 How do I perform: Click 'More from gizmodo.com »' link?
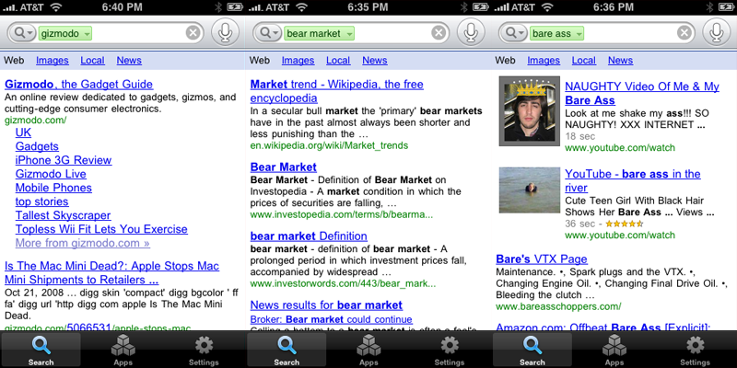click(x=83, y=243)
